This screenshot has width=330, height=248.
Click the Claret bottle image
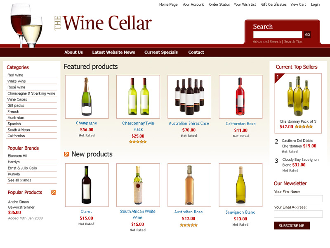(x=87, y=185)
